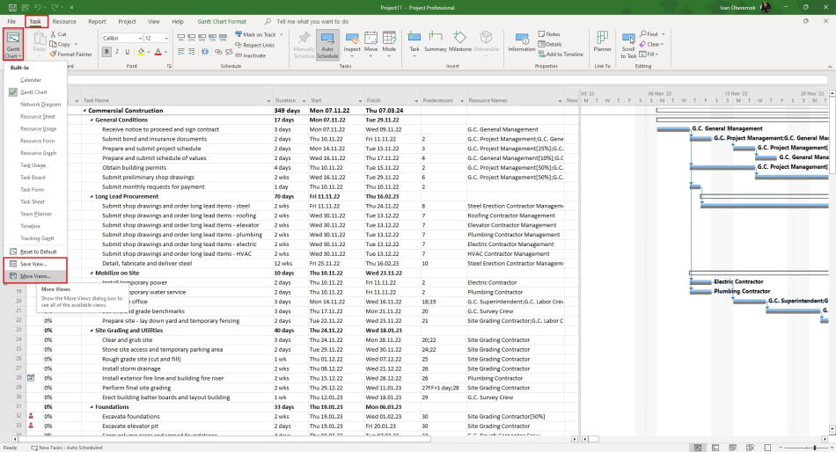The image size is (836, 452).
Task: Click the Link Tasks chain icon
Action: 218,52
